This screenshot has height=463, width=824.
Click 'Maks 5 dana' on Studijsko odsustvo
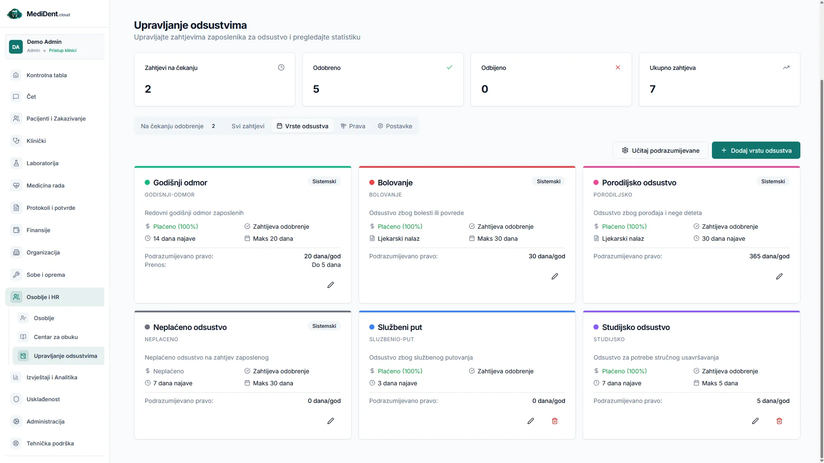click(x=720, y=383)
